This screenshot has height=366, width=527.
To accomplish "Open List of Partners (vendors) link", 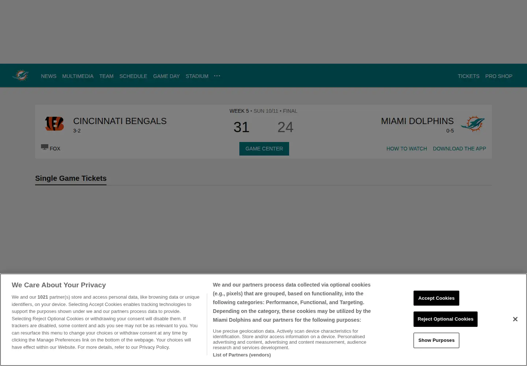I will click(242, 355).
